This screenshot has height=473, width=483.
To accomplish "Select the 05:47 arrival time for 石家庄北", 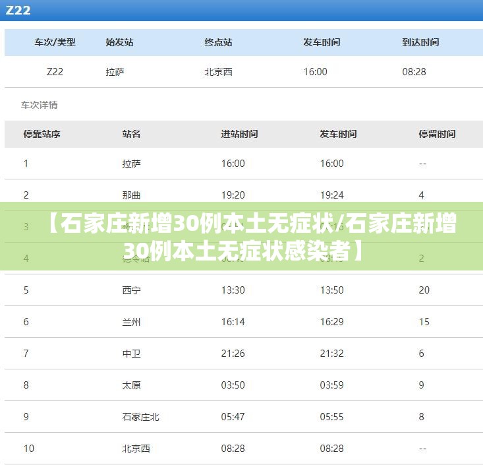I will [x=233, y=417].
